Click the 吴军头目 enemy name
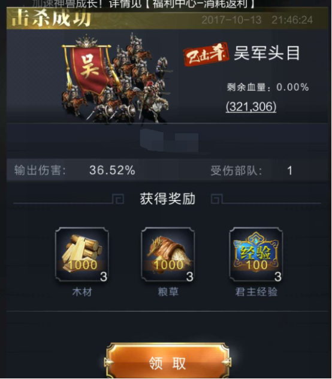 (x=267, y=53)
